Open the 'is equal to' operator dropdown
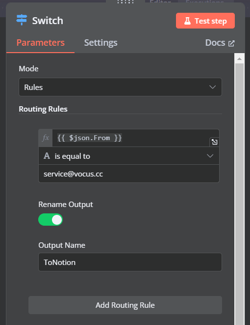The image size is (250, 325). click(x=129, y=156)
